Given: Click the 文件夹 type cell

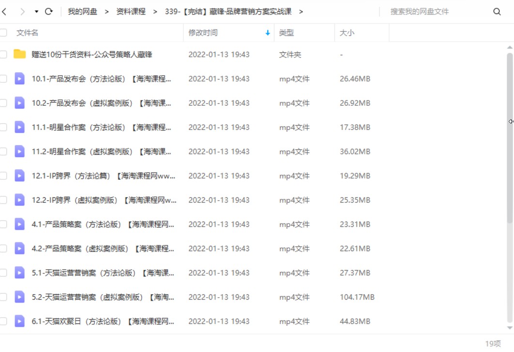Looking at the screenshot, I should [x=290, y=54].
